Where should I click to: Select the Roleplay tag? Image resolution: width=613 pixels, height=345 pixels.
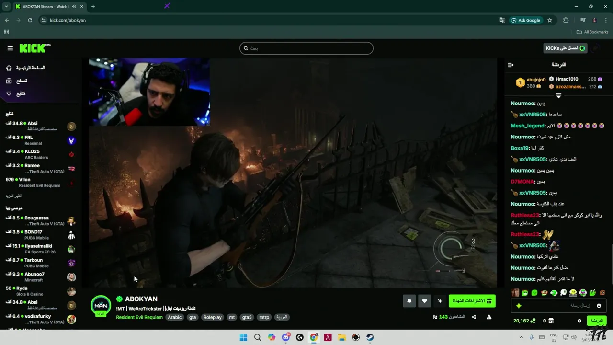(x=213, y=317)
